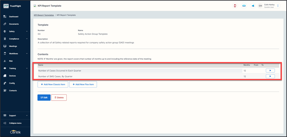Run the Number of SMS Cases report
This screenshot has width=287, height=137.
click(x=270, y=76)
